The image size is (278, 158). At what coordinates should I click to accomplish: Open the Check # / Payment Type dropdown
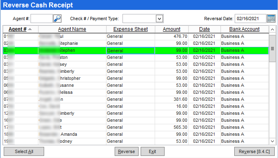pyautogui.click(x=159, y=19)
